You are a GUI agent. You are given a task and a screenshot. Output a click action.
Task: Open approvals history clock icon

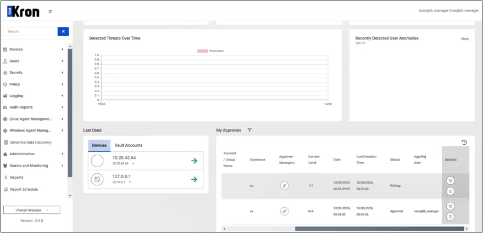click(x=464, y=142)
